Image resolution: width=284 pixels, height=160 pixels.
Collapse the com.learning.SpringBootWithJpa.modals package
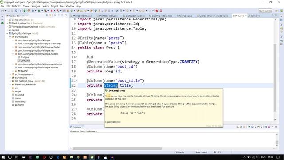[x=13, y=54]
